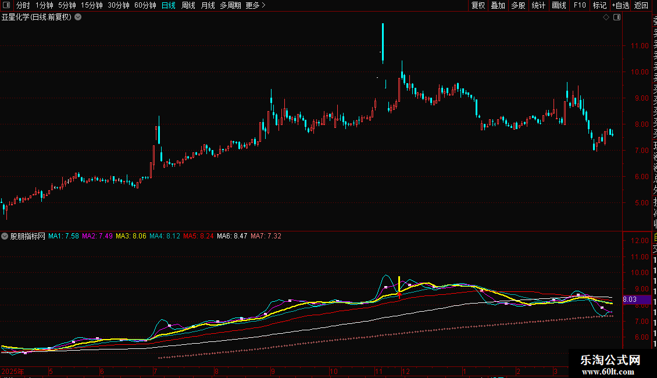This screenshot has width=657, height=378.
Task: Click the MA4: 8.12 value
Action: pyautogui.click(x=165, y=236)
